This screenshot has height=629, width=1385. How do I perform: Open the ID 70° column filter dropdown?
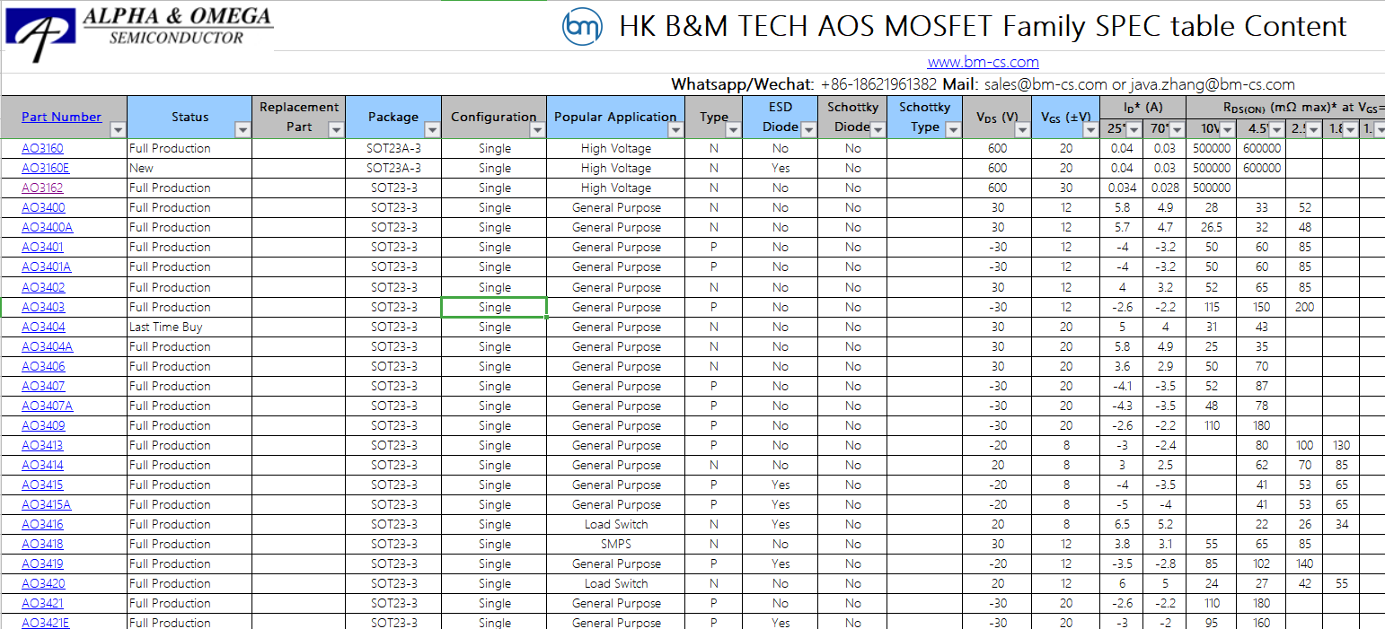click(1177, 131)
